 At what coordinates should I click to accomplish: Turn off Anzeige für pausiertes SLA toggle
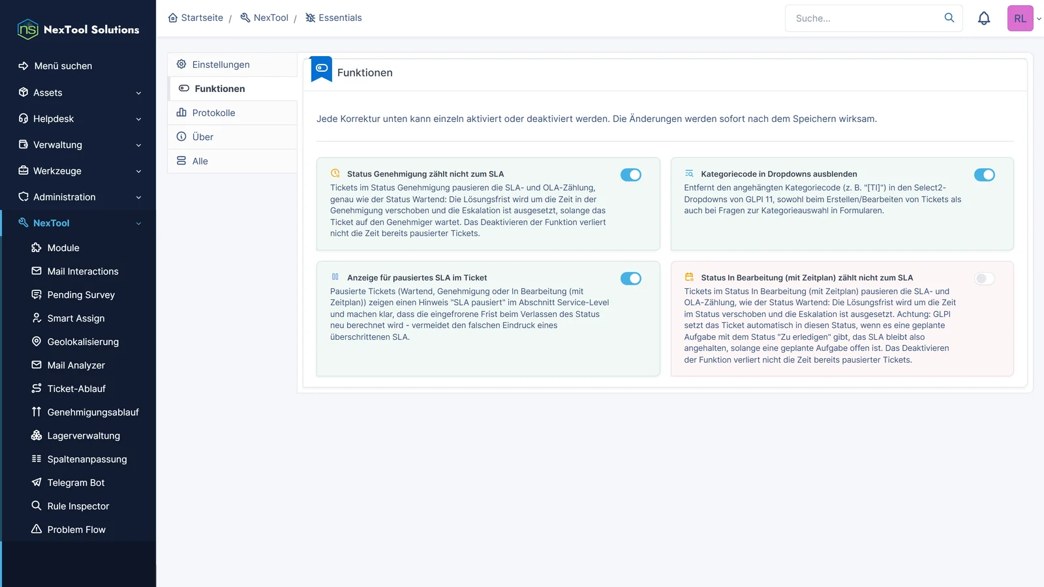pyautogui.click(x=631, y=278)
